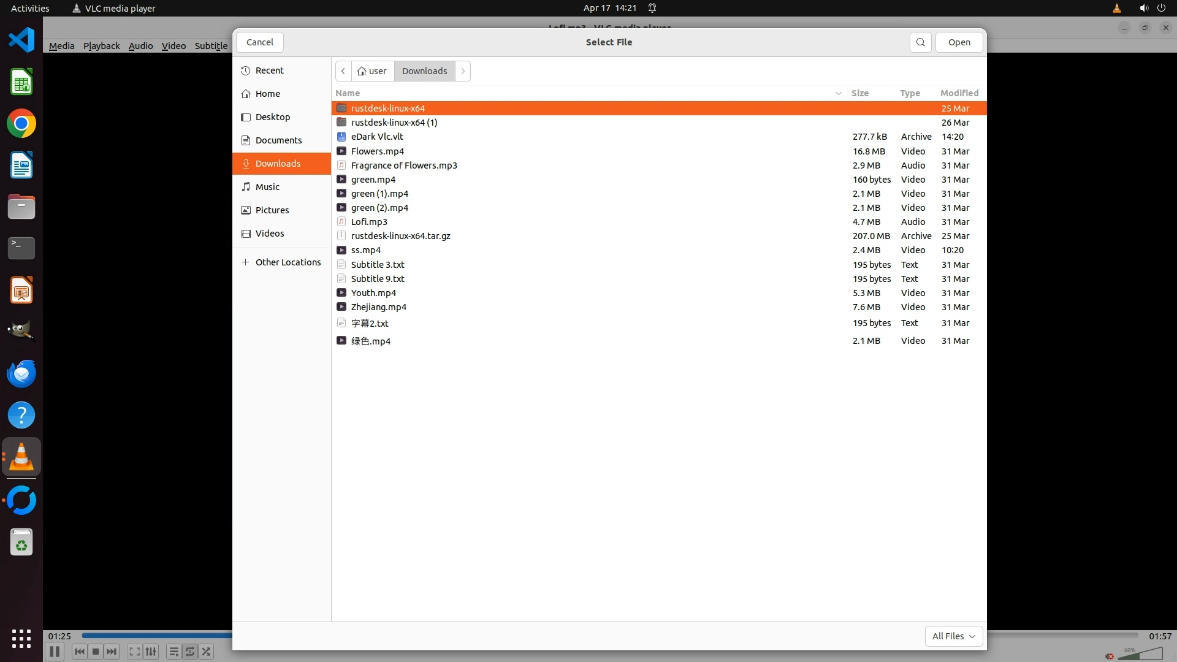Open extended settings equalizer icon

point(151,652)
